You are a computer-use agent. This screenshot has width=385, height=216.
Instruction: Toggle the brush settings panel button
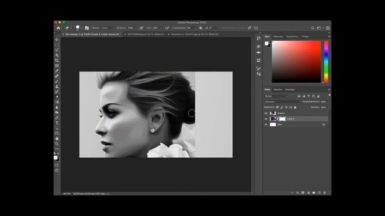coord(87,28)
